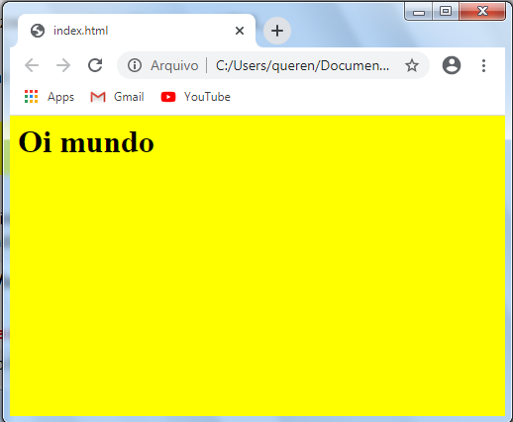Screen dimensions: 513x422
Task: Minimize the browser window
Action: (x=419, y=12)
